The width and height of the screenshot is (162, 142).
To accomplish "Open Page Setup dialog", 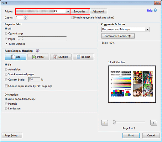I will click(x=12, y=135).
